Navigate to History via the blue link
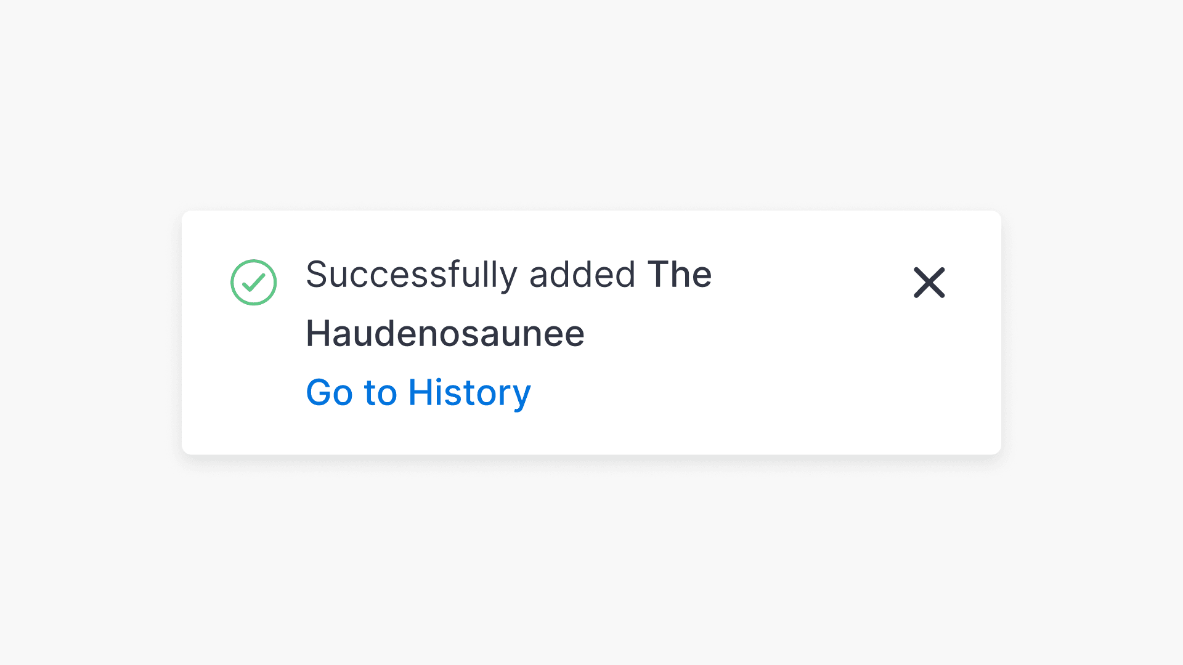This screenshot has width=1183, height=665. click(418, 392)
